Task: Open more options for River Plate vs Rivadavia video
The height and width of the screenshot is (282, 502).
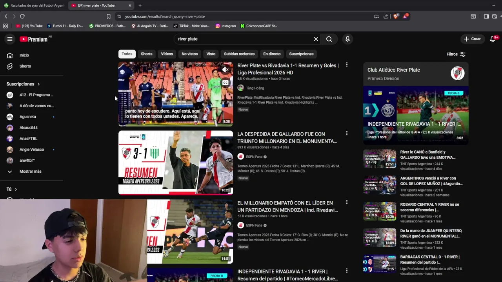Action: (x=346, y=65)
